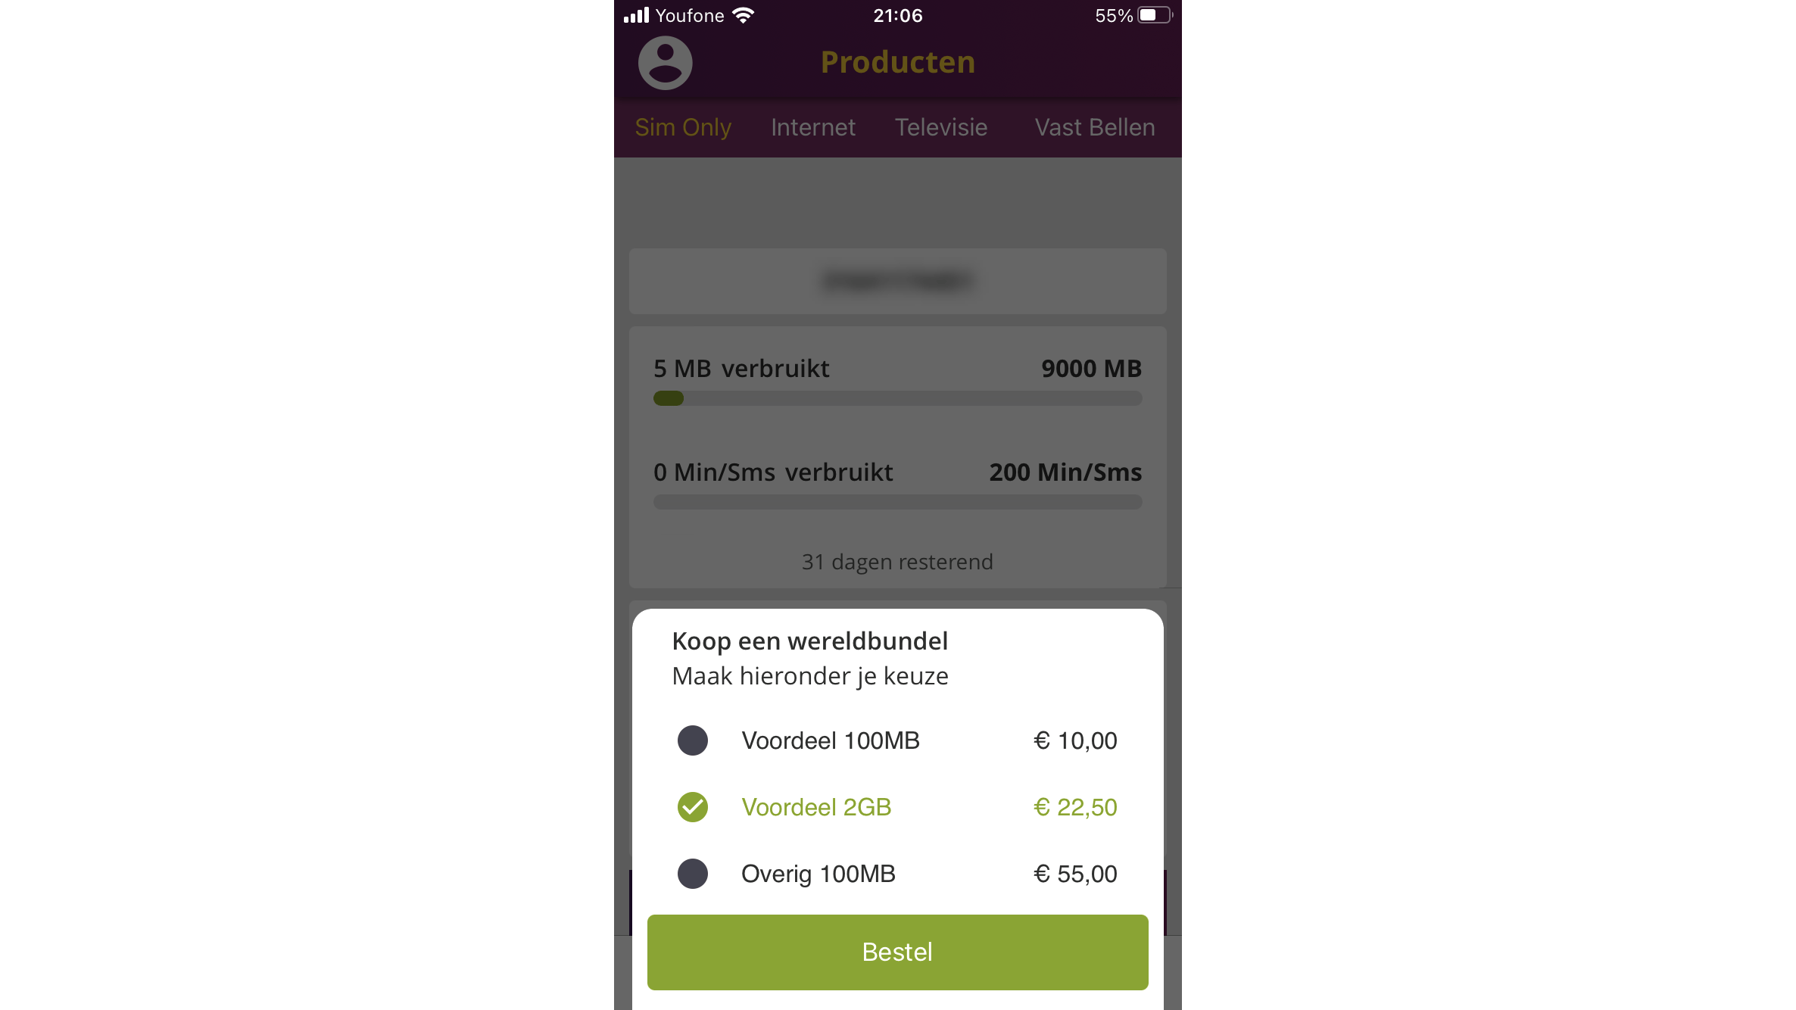
Task: Choose the € 10,00 price entry
Action: 1075,740
